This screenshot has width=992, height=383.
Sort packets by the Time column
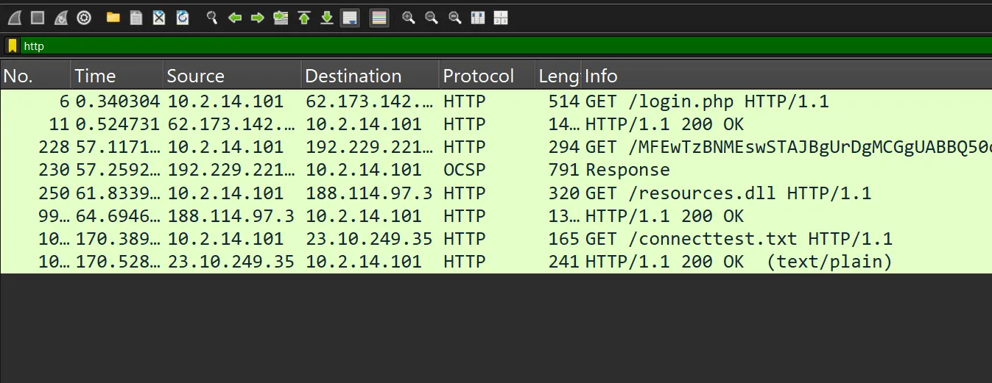click(117, 76)
